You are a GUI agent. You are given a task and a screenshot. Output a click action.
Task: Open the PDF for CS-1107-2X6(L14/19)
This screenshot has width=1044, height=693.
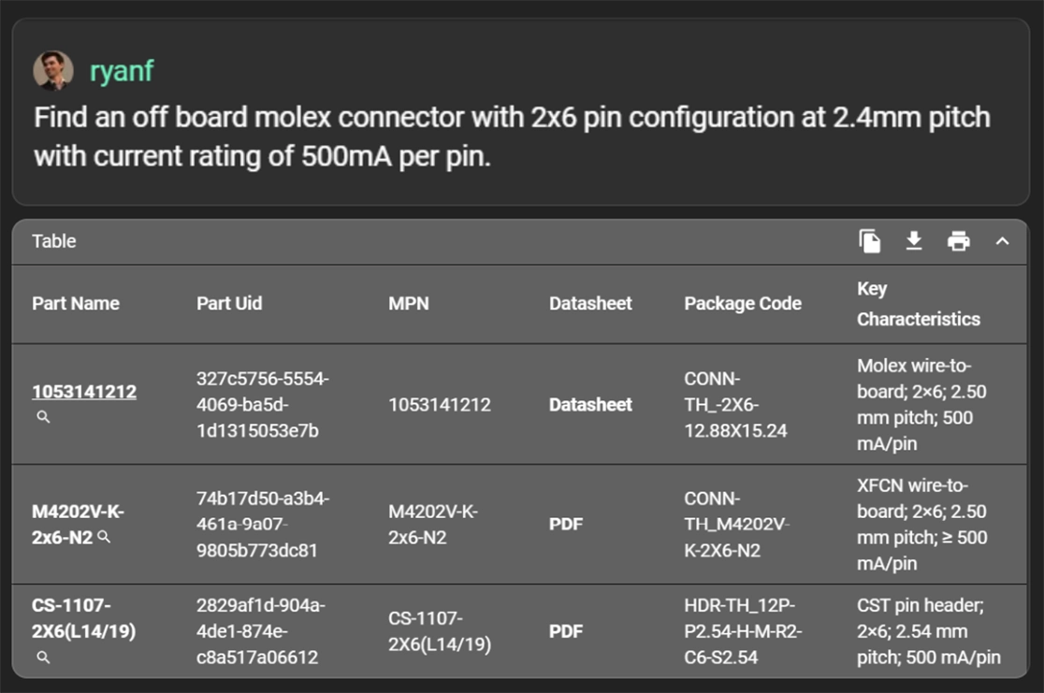[x=566, y=631]
